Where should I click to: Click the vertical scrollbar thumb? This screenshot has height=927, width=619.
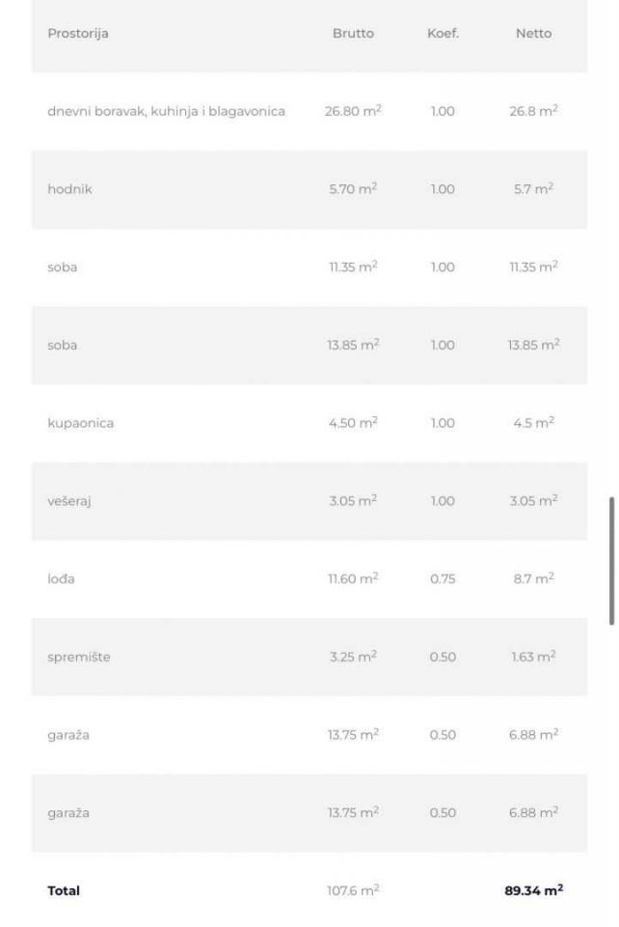[611, 561]
